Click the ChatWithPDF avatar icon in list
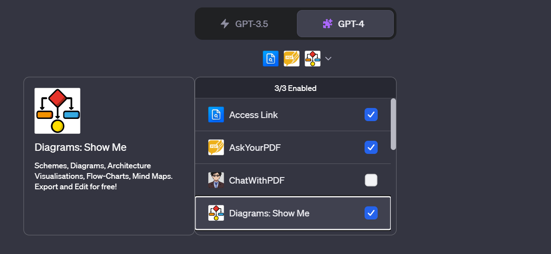The image size is (551, 254). (216, 180)
